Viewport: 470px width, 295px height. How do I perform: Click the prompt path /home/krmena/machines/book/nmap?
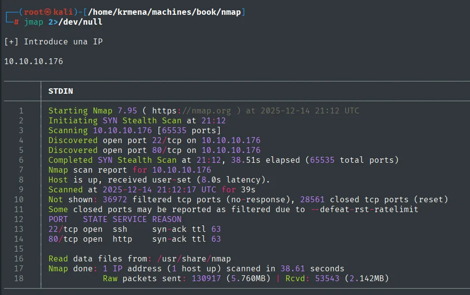tap(164, 12)
